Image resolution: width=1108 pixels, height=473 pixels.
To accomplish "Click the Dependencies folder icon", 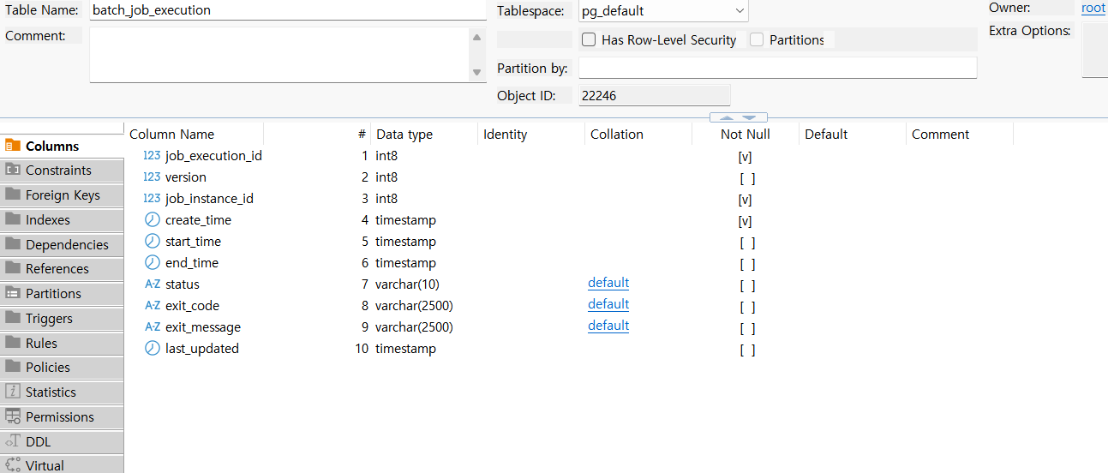I will tap(13, 244).
